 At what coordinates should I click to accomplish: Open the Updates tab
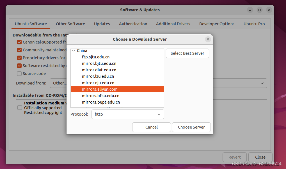coord(102,24)
